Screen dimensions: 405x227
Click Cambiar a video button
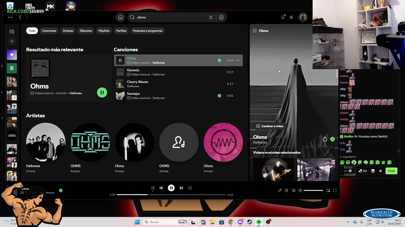[270, 126]
